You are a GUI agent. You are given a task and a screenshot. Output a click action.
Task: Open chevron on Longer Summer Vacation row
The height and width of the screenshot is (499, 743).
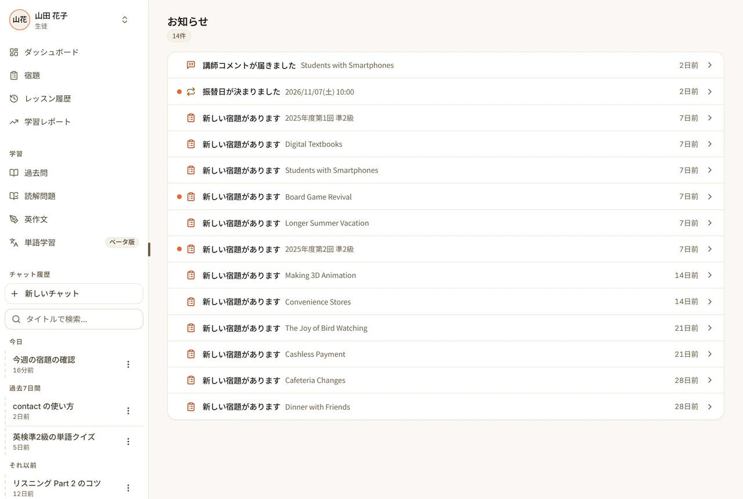pos(710,223)
